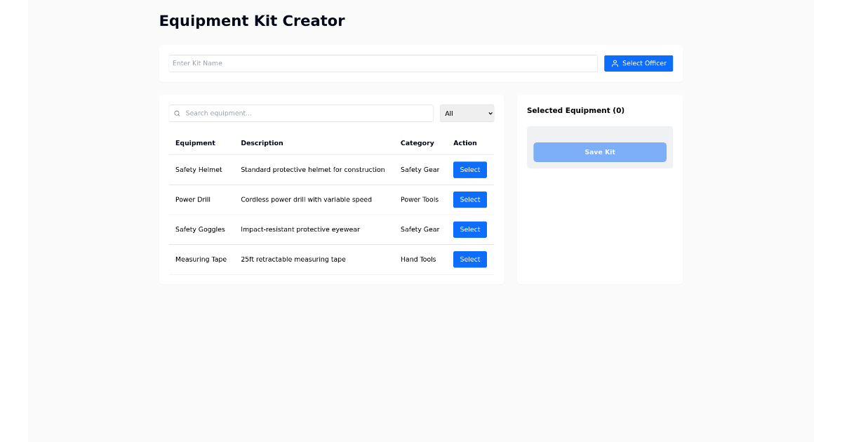This screenshot has width=842, height=442.
Task: Click the officer person icon on Select Officer button
Action: pyautogui.click(x=615, y=63)
